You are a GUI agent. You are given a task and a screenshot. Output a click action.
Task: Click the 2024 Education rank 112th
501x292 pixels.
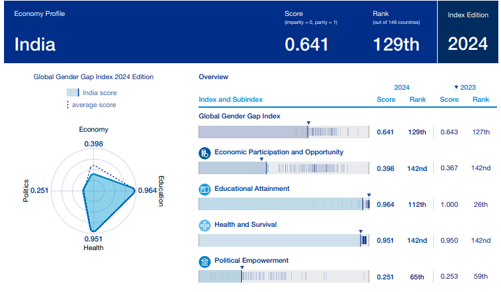click(417, 205)
